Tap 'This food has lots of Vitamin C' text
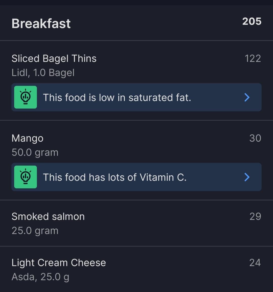 (x=115, y=177)
